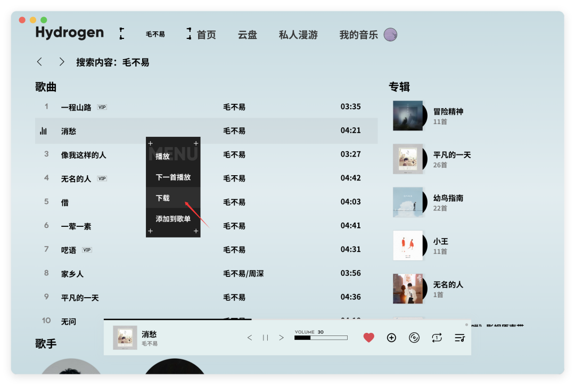Select the playing song 消愁 row
Screen dimensions: 575x385
point(207,131)
